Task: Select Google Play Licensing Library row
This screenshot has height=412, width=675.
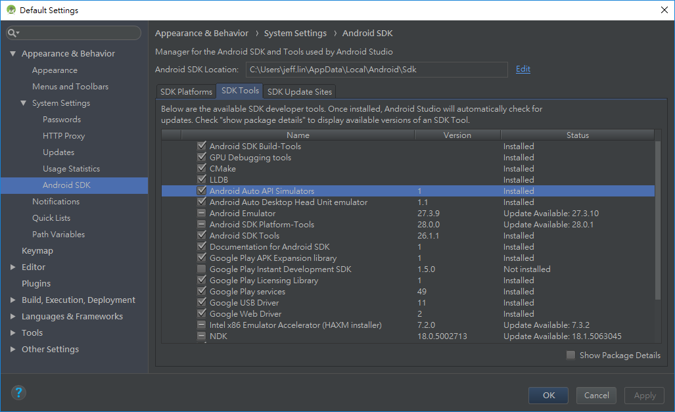Action: 408,281
